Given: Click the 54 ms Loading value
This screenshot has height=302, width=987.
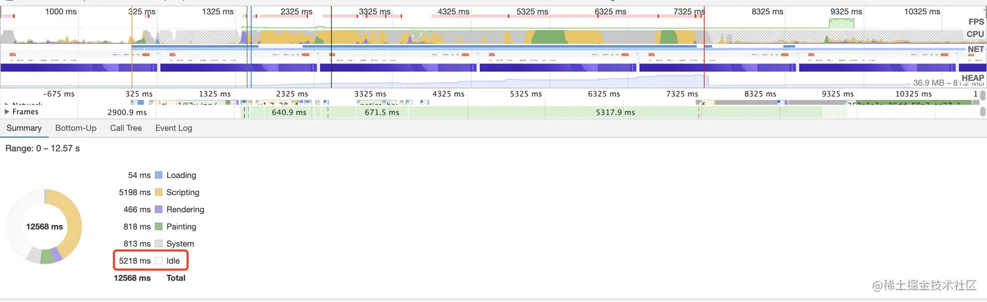Looking at the screenshot, I should pos(139,175).
